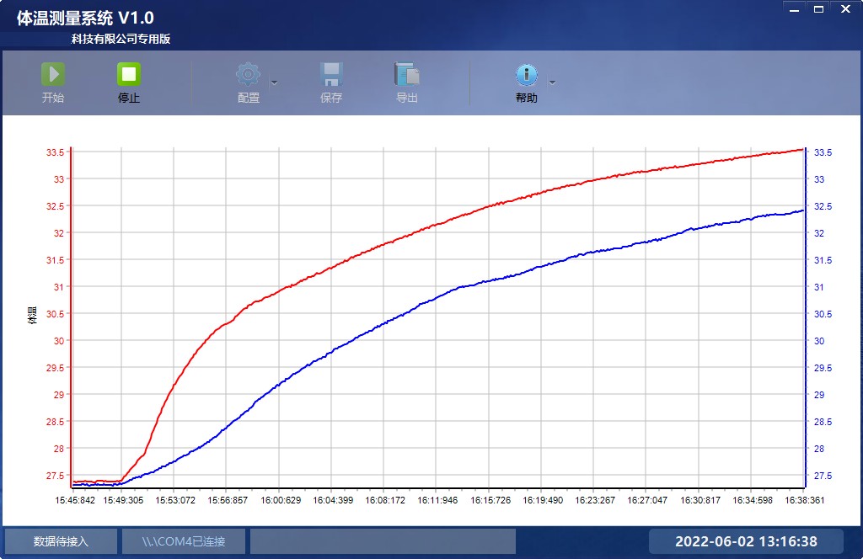Close the 体温测量系统 window
Screen dimensions: 863x559
[x=846, y=9]
